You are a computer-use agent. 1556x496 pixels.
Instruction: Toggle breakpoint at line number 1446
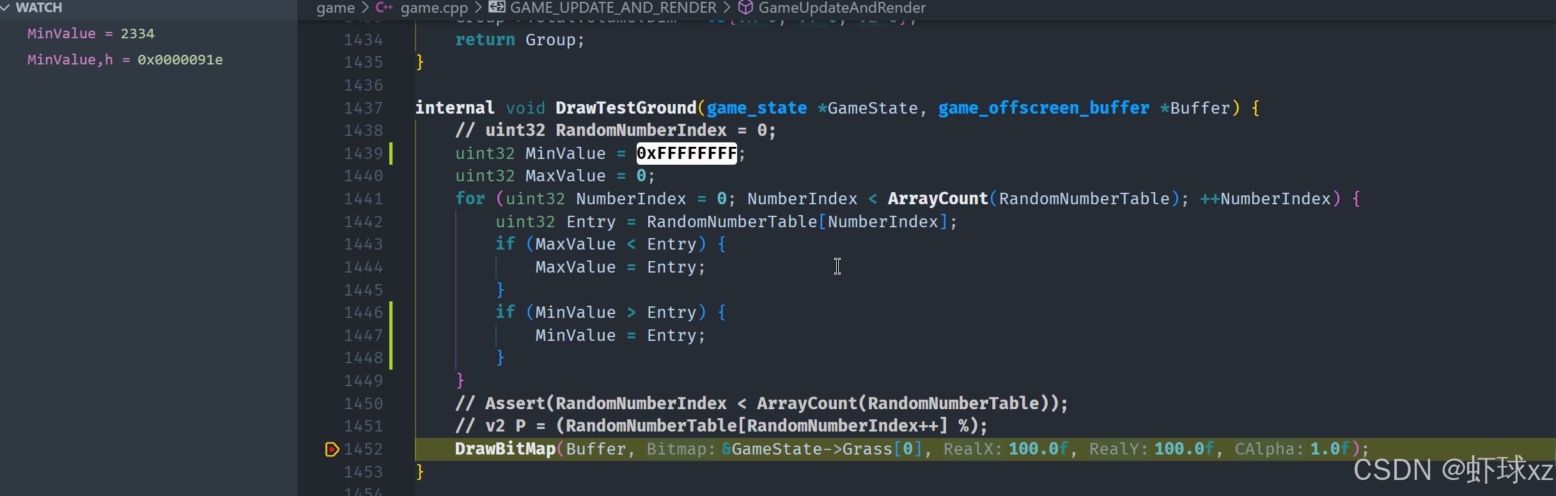point(332,313)
